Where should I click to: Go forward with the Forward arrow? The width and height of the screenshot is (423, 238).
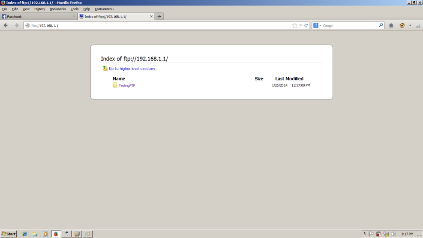pyautogui.click(x=16, y=25)
